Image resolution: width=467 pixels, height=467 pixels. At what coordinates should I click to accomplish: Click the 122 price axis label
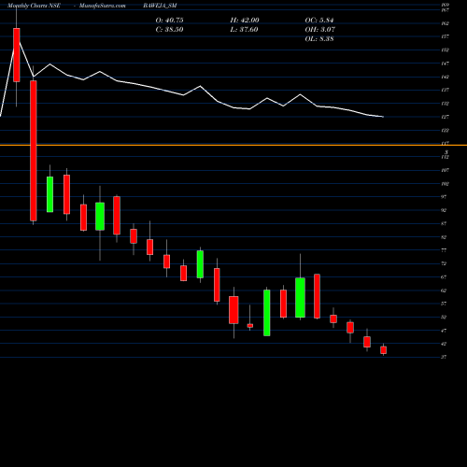coord(445,131)
